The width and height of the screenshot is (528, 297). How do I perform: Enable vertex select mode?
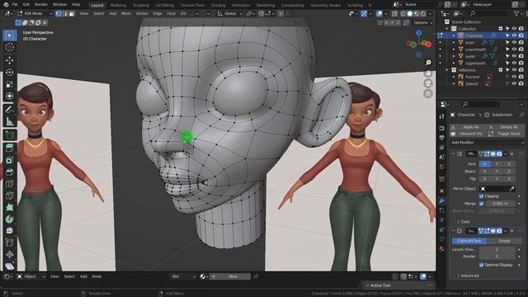point(59,14)
